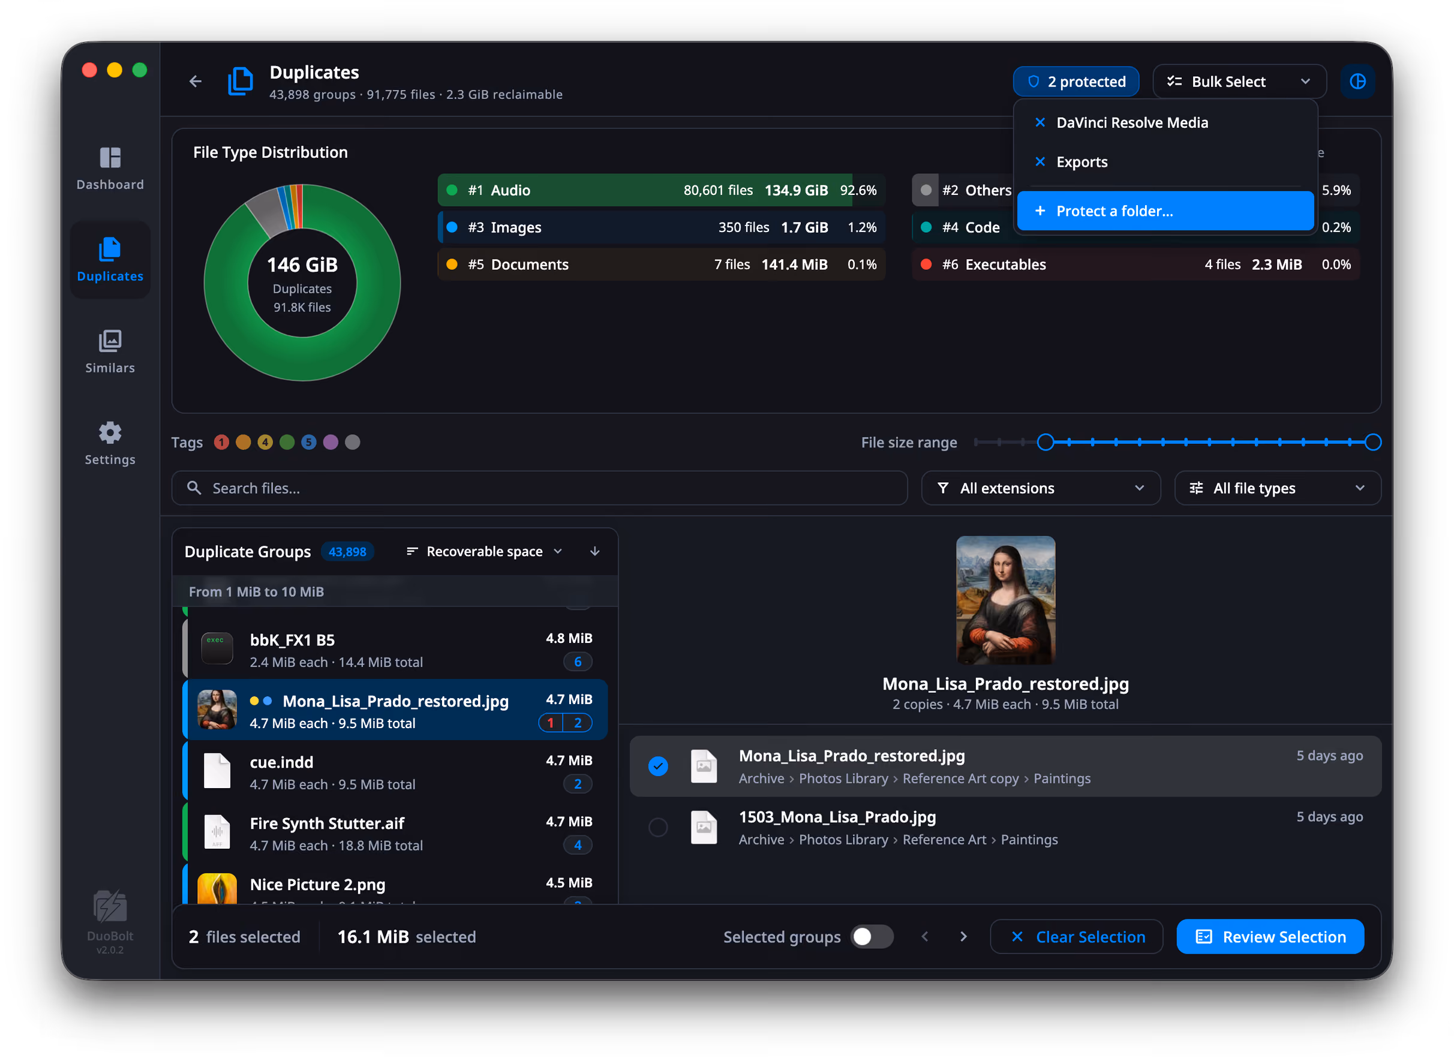This screenshot has width=1454, height=1061.
Task: Filter by the gray tag
Action: click(353, 443)
